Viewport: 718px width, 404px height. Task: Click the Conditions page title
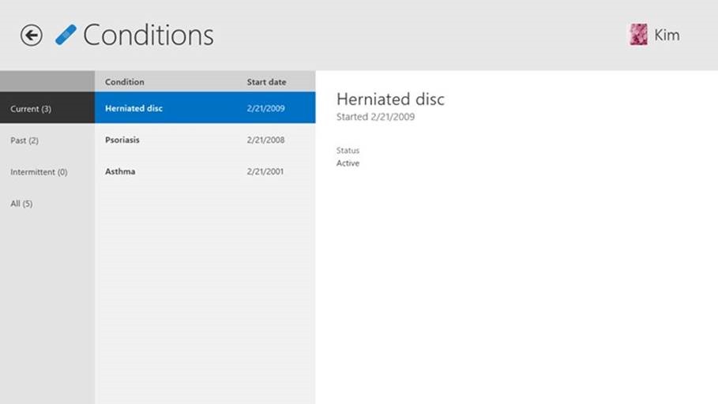[148, 35]
